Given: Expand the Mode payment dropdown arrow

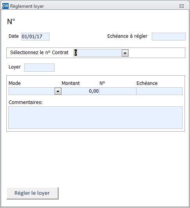Looking at the screenshot, I should tap(58, 91).
